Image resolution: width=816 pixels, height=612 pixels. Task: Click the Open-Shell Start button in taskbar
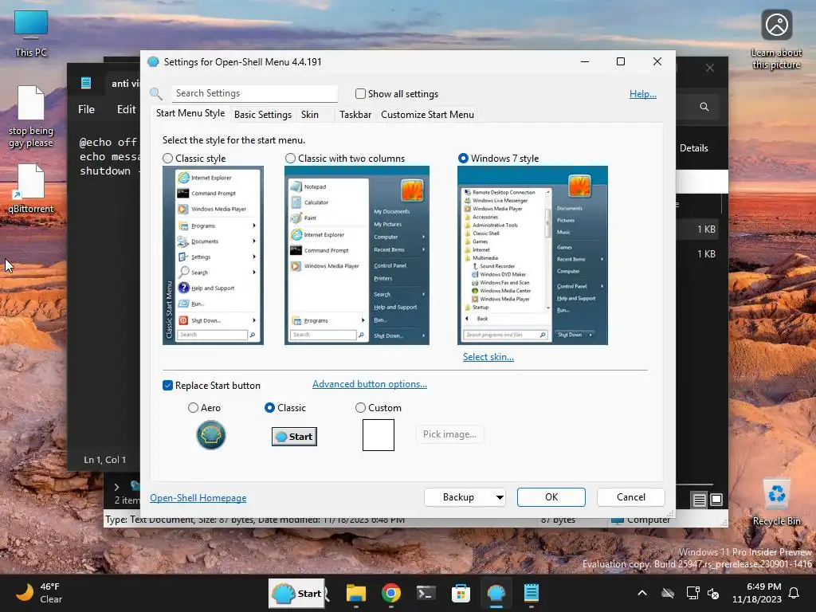tap(296, 593)
